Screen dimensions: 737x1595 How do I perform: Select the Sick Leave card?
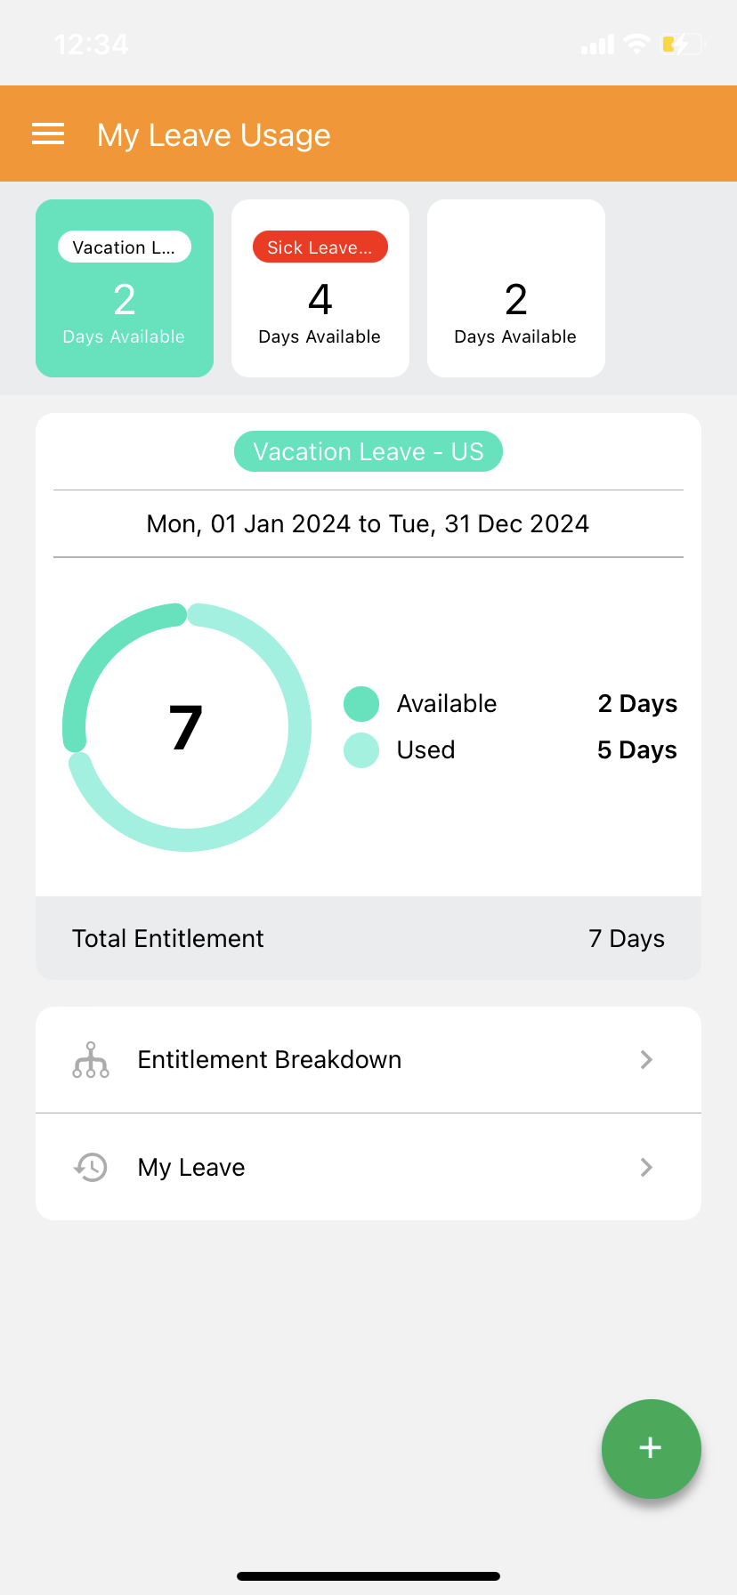click(320, 288)
